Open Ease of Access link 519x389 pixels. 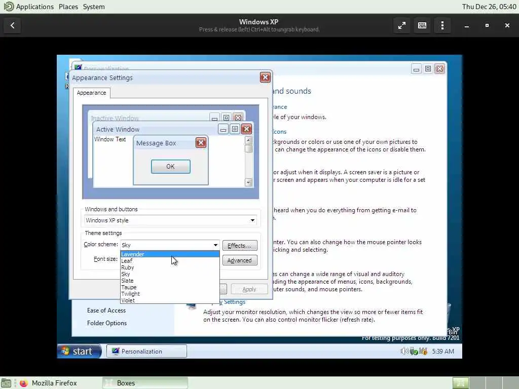pos(106,310)
